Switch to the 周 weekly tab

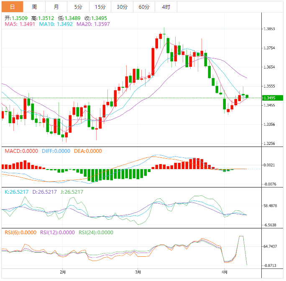(34, 7)
